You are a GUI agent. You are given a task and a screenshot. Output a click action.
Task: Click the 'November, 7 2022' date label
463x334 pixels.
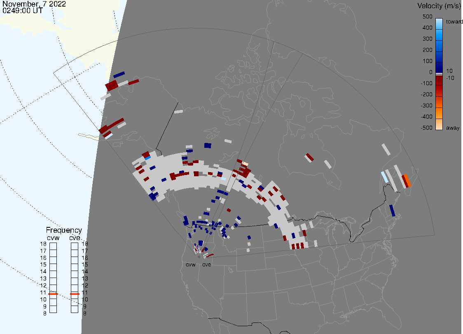coord(34,4)
